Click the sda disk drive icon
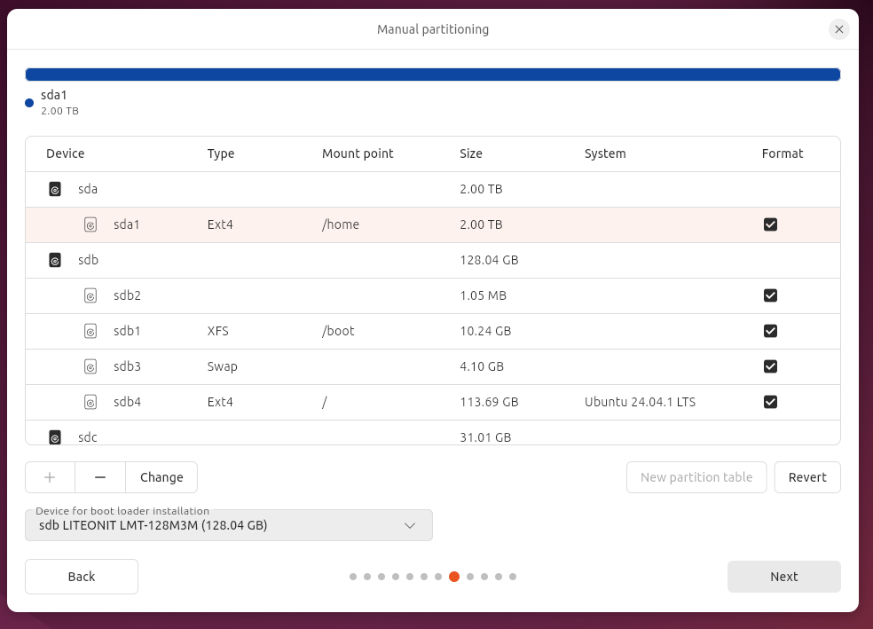This screenshot has height=629, width=873. 55,189
